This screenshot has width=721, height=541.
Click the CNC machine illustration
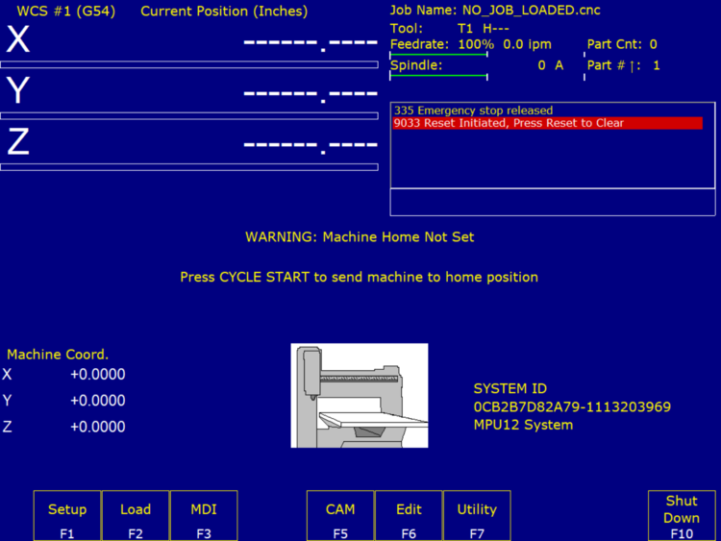(x=360, y=395)
